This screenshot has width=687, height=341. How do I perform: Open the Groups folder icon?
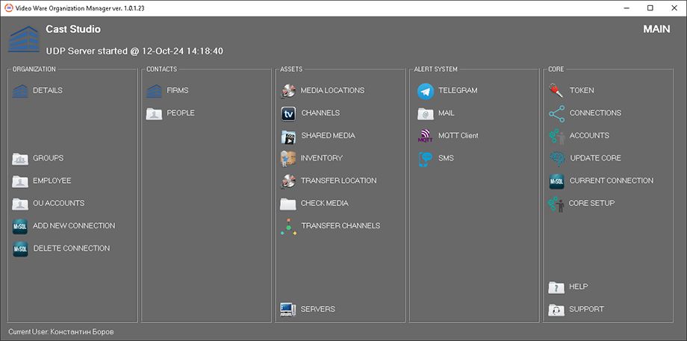(x=20, y=158)
